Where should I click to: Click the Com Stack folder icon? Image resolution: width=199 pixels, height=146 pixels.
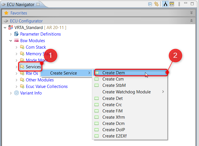22,47
